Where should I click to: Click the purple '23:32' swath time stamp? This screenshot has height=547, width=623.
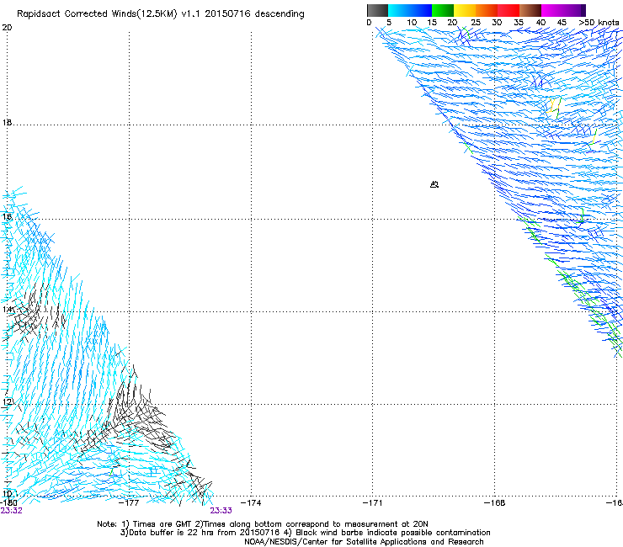(12, 511)
